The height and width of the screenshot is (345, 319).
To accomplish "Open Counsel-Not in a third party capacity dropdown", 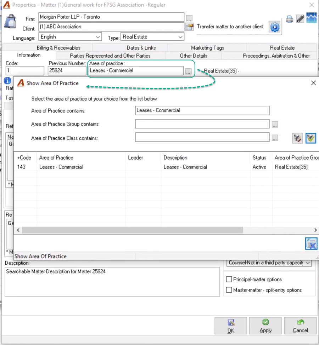I will [269, 263].
